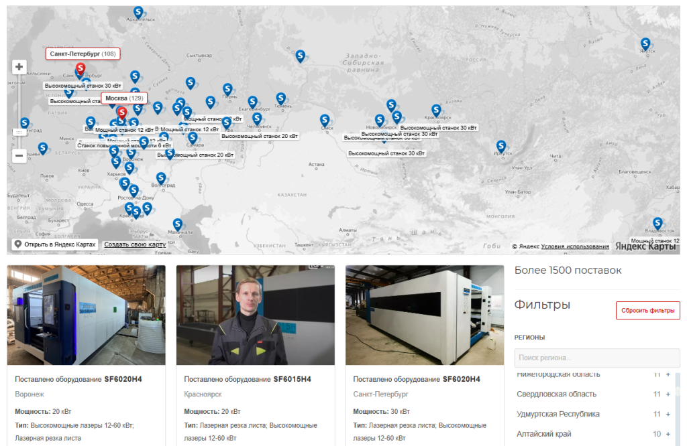Viewport: 687px width, 446px height.
Task: Expand the Свердловская область region
Action: tap(668, 394)
